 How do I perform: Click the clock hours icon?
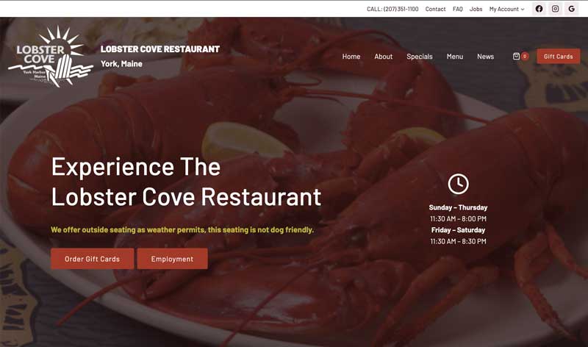pos(458,184)
